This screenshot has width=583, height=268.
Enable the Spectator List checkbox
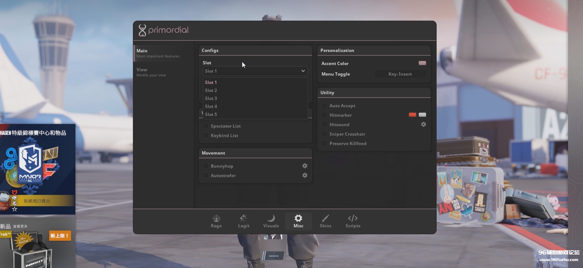click(206, 126)
